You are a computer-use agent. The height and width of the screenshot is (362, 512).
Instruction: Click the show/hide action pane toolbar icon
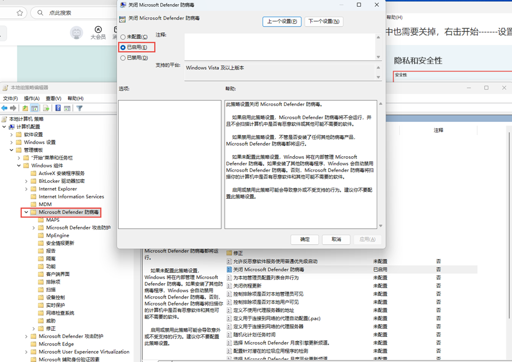(67, 108)
